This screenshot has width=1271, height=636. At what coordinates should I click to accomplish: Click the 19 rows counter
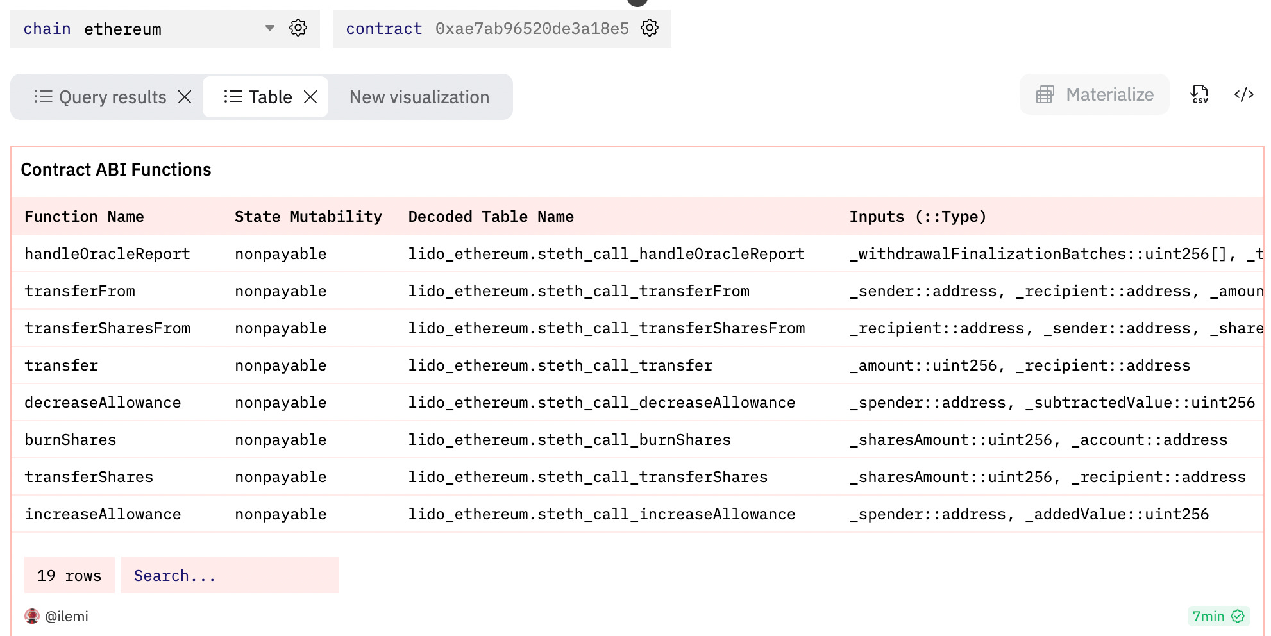(x=69, y=575)
